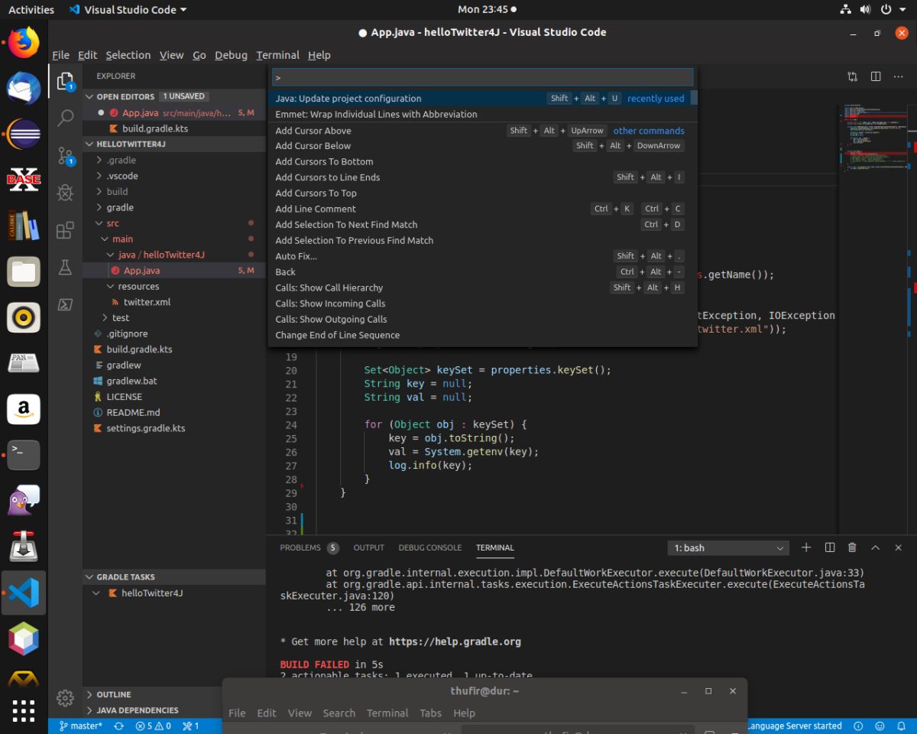Select Change End of Line Sequence command
This screenshot has width=917, height=734.
pyautogui.click(x=482, y=335)
